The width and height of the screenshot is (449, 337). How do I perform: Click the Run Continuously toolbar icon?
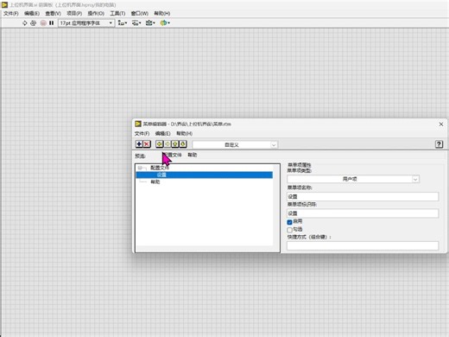(x=34, y=23)
